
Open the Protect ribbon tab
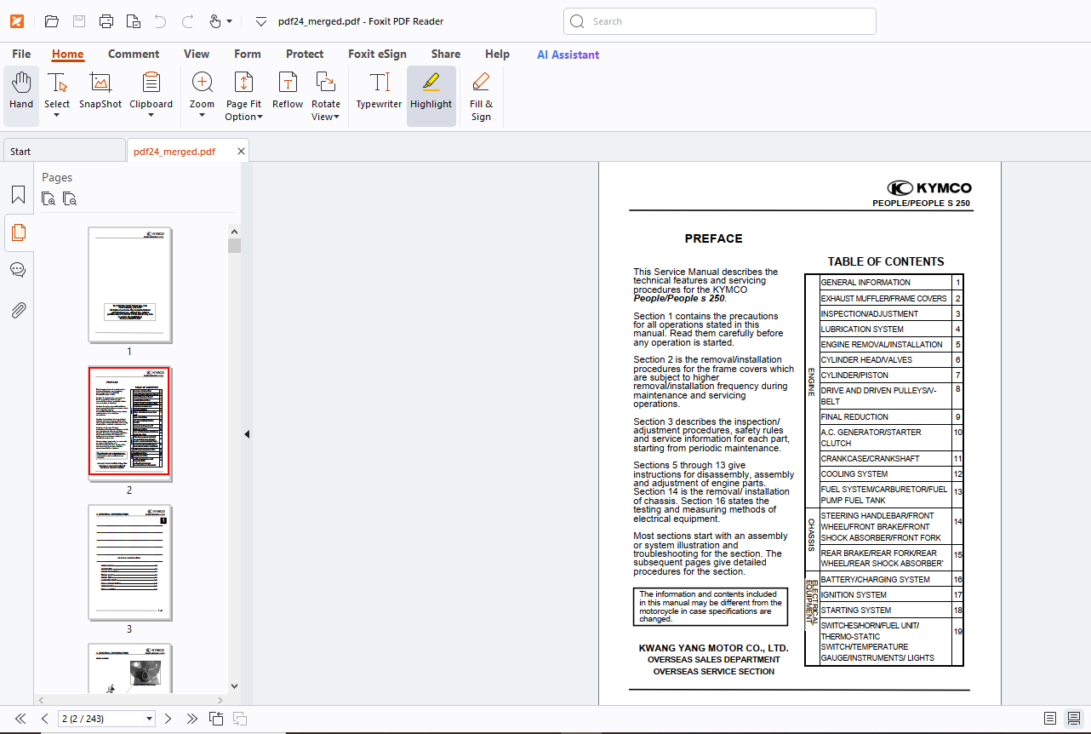tap(305, 54)
